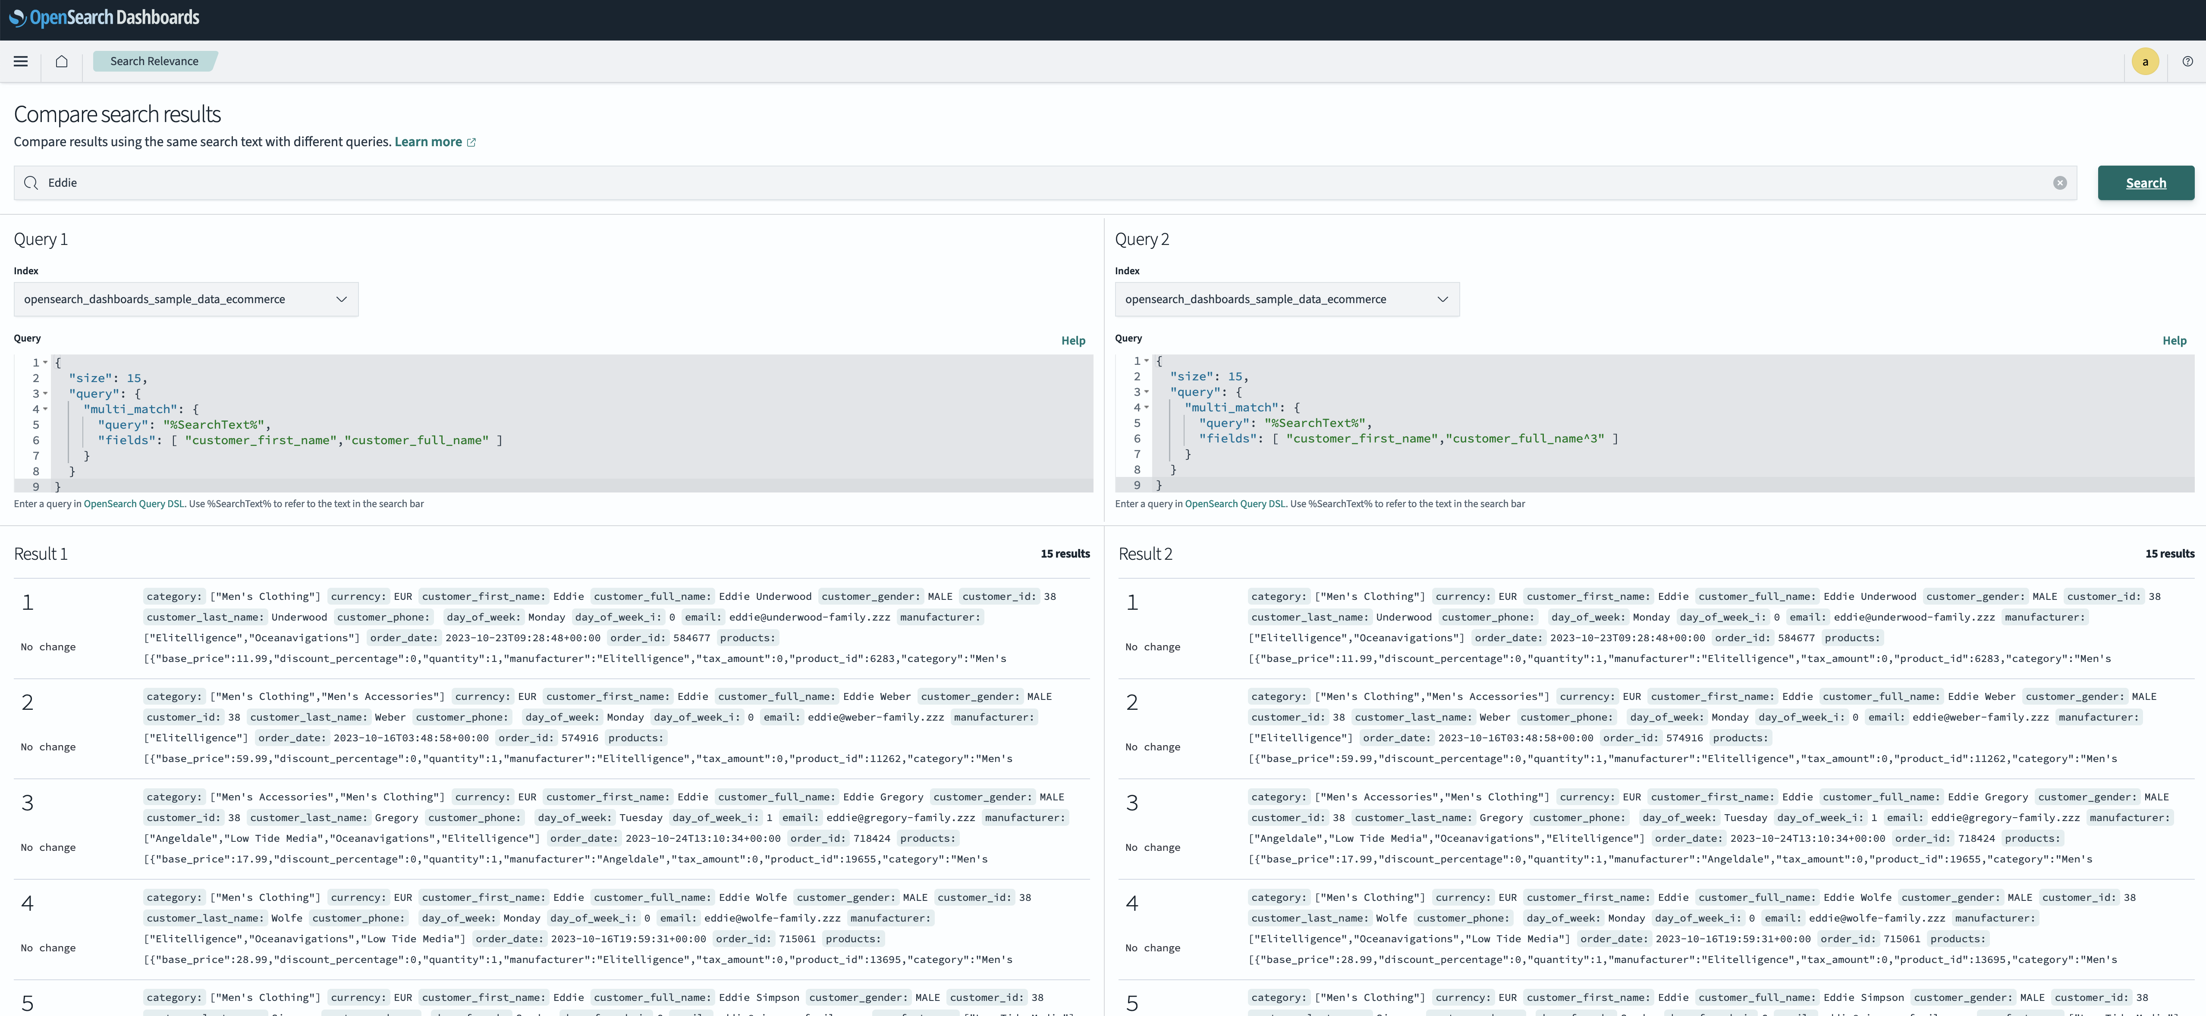Screen dimensions: 2206x1016
Task: Click rank number 3 in Result 1
Action: (x=28, y=804)
